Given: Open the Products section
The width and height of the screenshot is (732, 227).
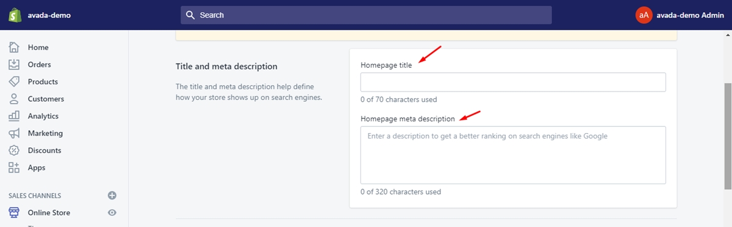Looking at the screenshot, I should point(43,82).
